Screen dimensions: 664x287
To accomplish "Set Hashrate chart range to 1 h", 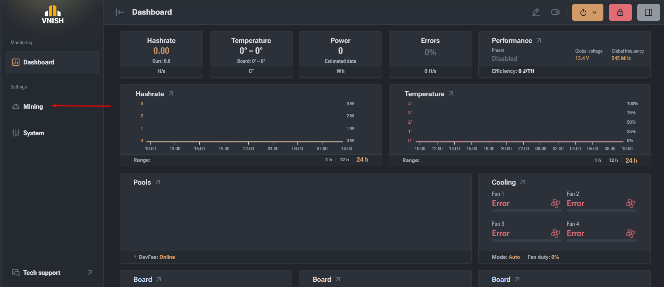I will 329,160.
